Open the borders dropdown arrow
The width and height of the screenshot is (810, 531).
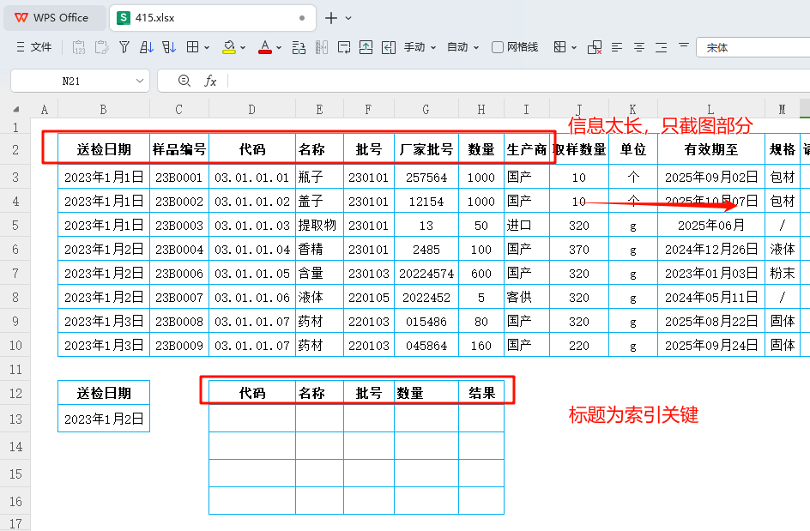[x=207, y=48]
